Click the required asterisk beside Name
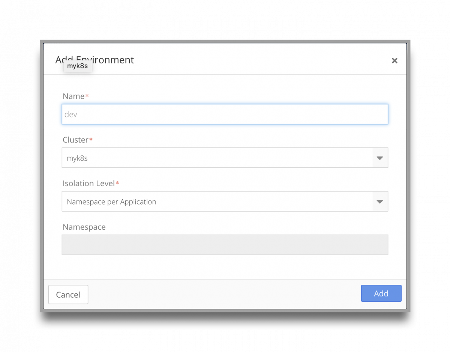Viewport: 450px width, 352px height. 86,96
